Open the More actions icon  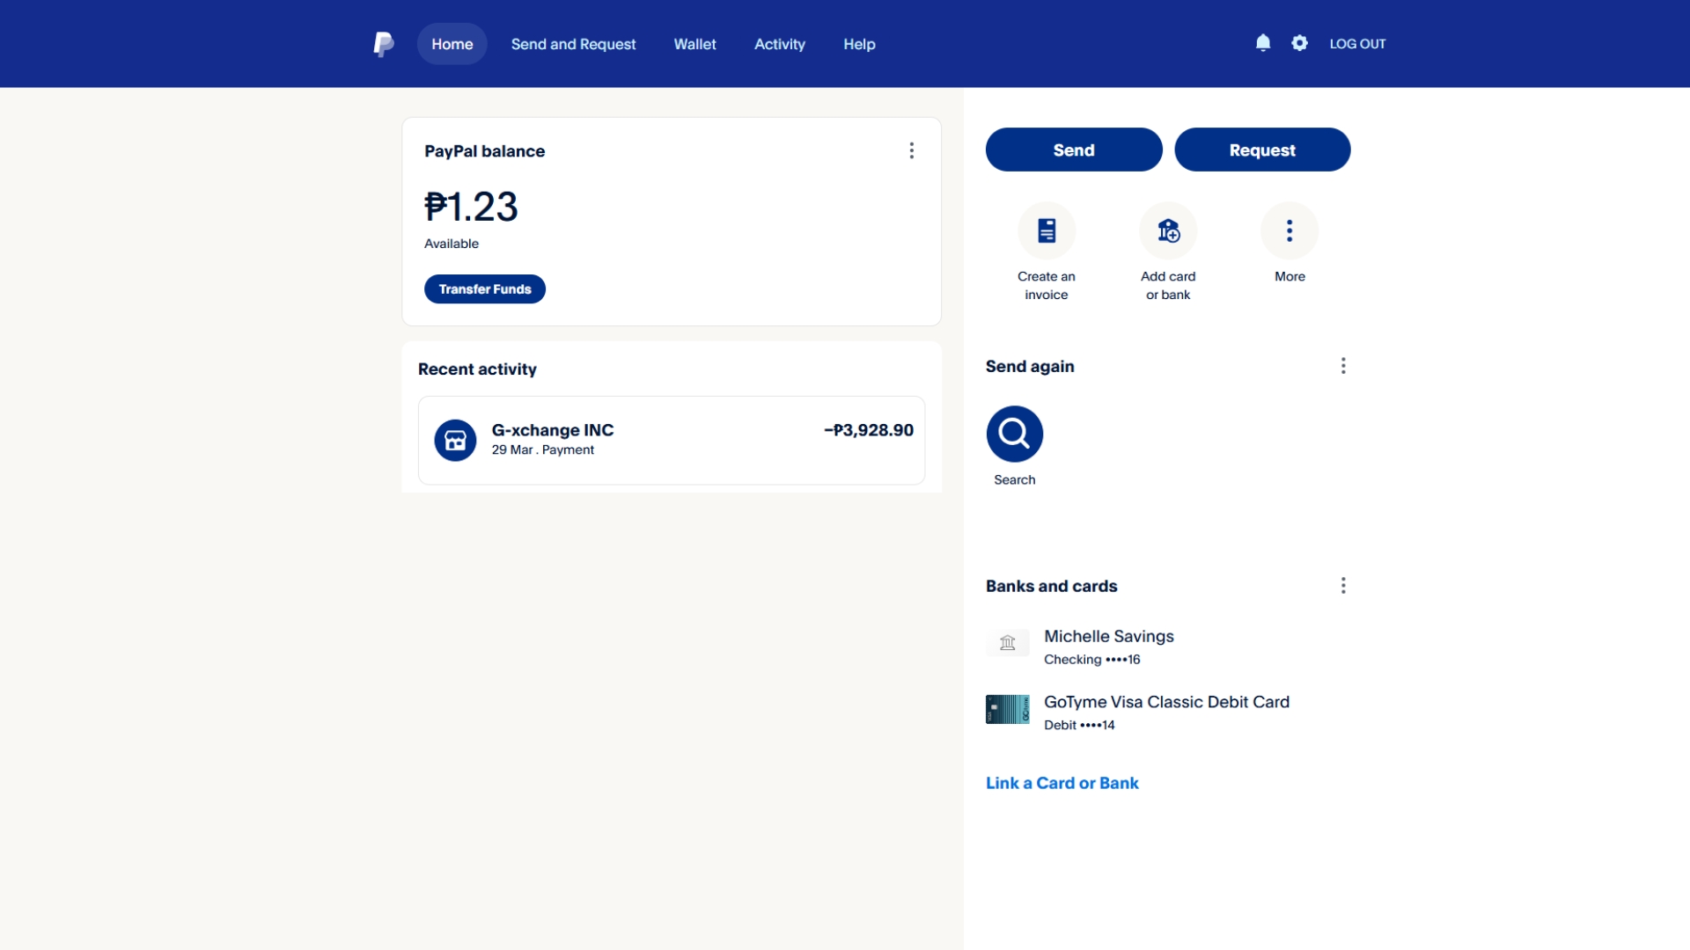(1290, 231)
